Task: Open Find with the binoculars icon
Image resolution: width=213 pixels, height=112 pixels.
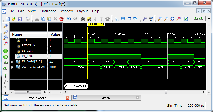Action: click(x=83, y=19)
